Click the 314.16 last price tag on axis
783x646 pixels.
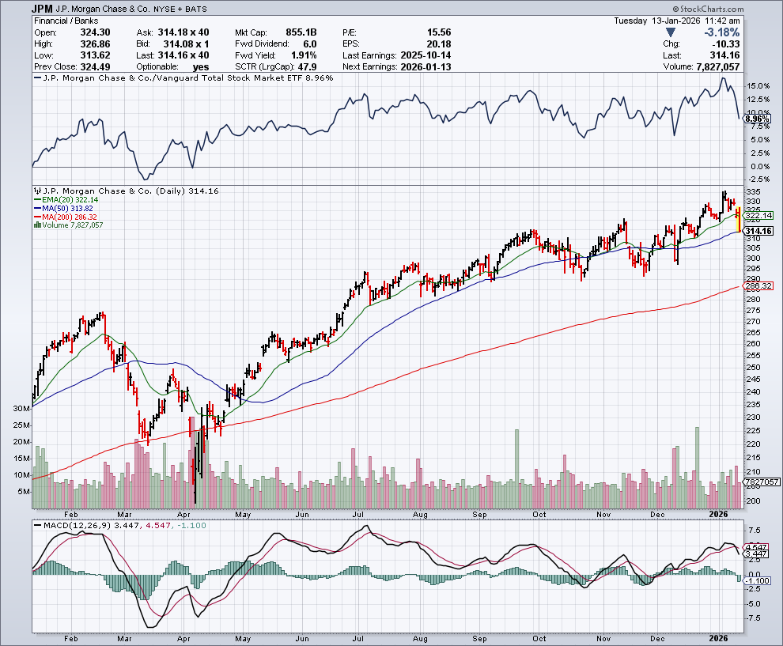(758, 230)
